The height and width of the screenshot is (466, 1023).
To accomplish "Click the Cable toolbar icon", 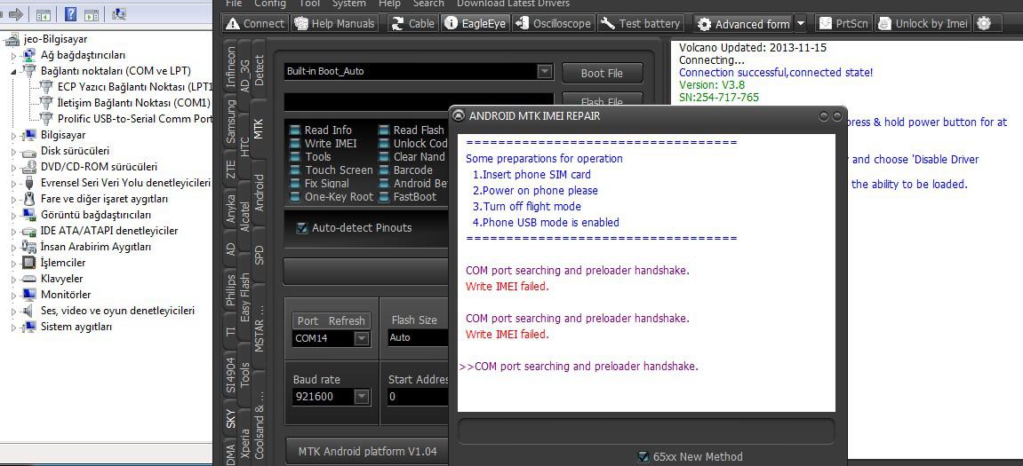I will click(397, 24).
